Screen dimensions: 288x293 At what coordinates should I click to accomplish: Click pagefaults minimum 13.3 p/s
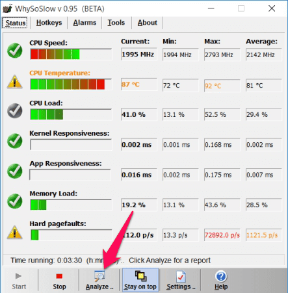[x=180, y=235]
